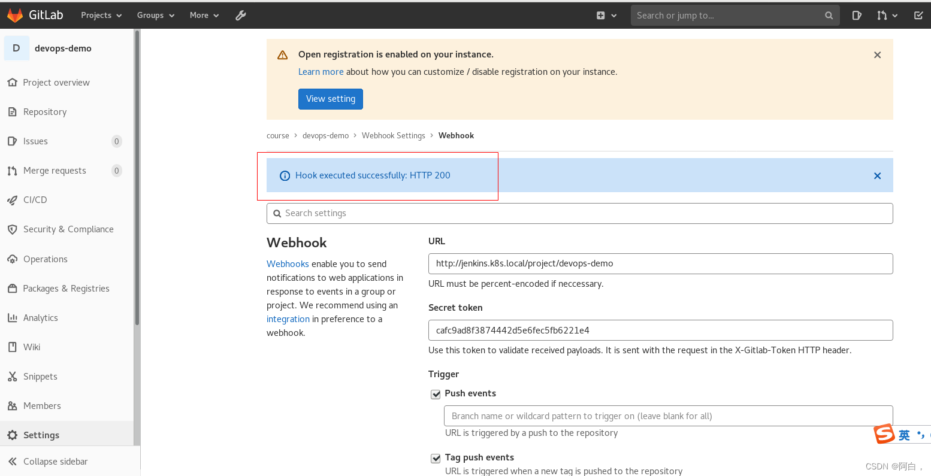The height and width of the screenshot is (476, 931).
Task: Go to Webhook Settings breadcrumb
Action: [x=394, y=136]
